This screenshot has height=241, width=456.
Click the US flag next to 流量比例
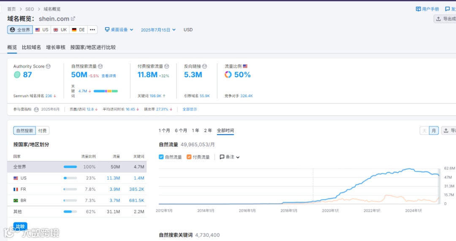245,66
